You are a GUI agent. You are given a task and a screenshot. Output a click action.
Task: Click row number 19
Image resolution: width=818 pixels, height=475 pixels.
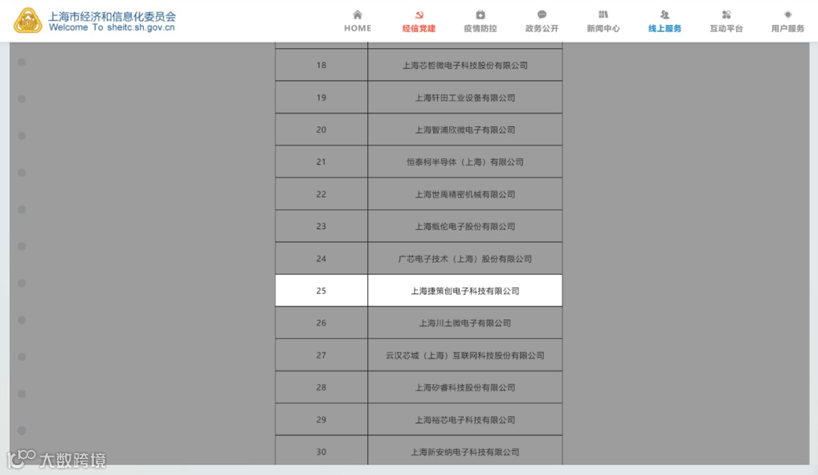(x=321, y=98)
